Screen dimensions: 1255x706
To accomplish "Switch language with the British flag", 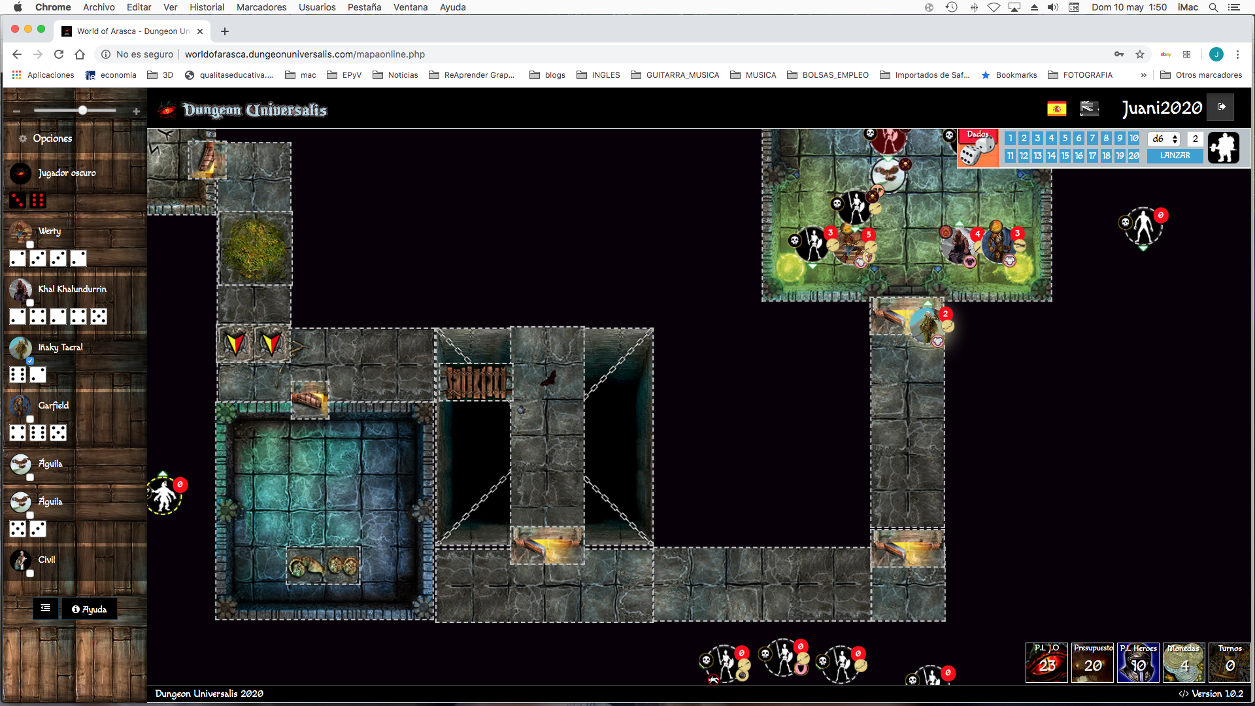I will point(1089,109).
